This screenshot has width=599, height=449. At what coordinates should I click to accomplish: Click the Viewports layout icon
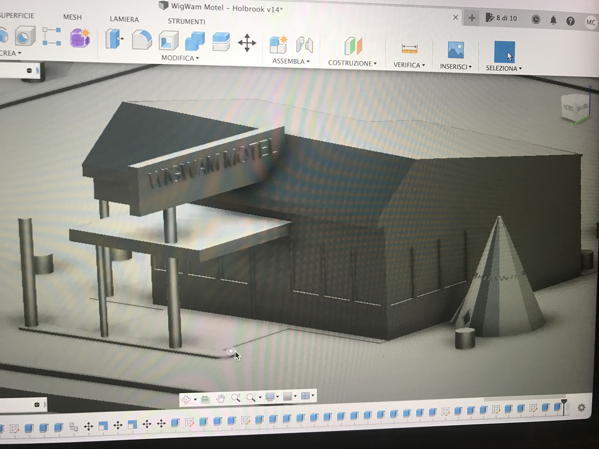pos(305,396)
